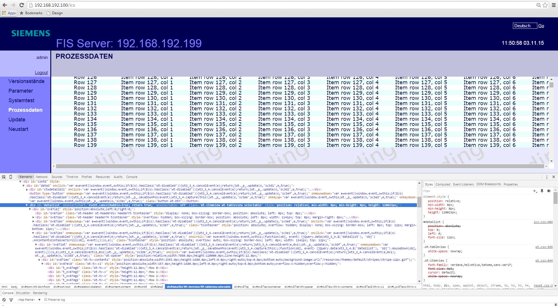Switch to the Network tab
The width and height of the screenshot is (558, 306).
pos(42,177)
